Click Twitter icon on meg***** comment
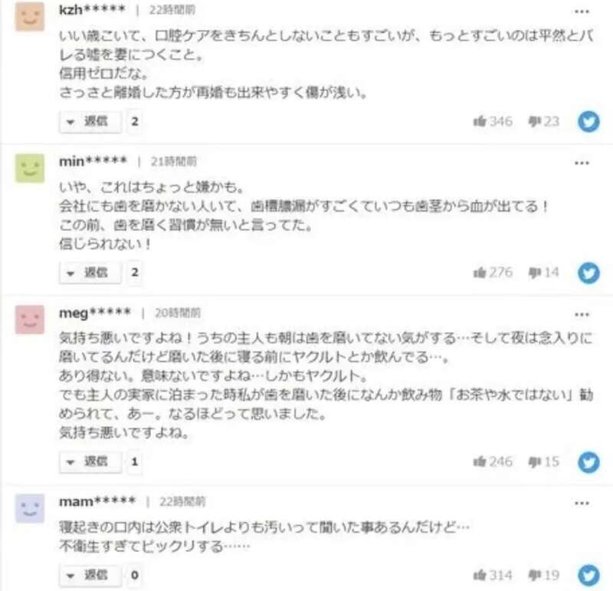 588,462
